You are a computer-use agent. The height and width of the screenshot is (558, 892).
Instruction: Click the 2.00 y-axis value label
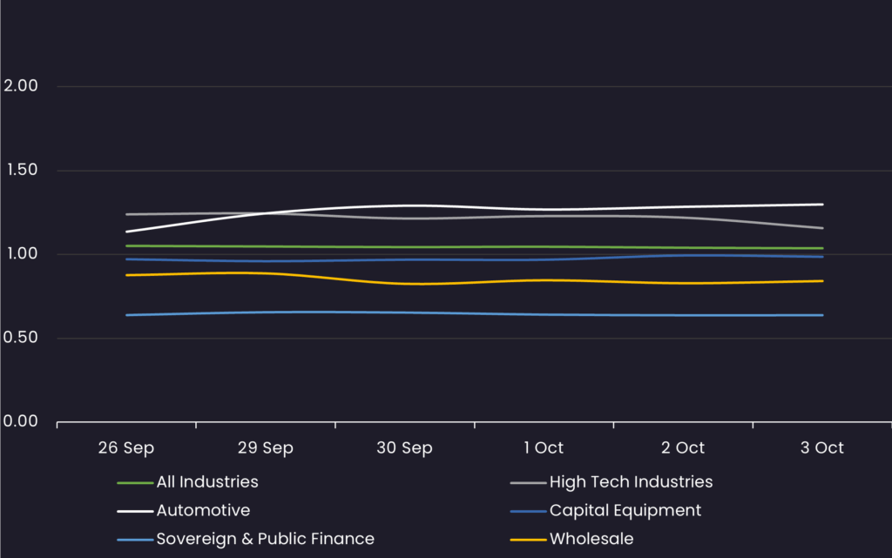point(21,86)
